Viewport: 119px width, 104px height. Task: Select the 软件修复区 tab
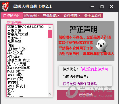tap(72, 15)
